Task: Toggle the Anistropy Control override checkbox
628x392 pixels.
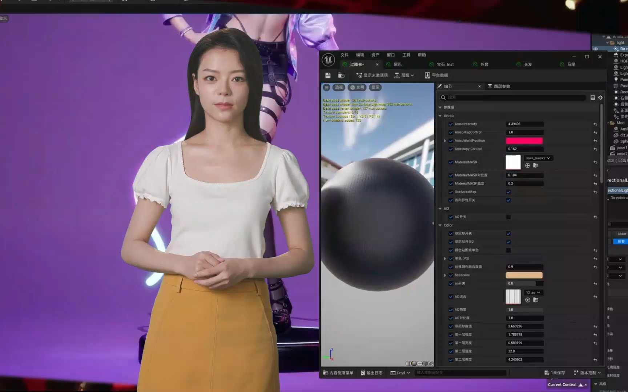Action: (x=451, y=149)
